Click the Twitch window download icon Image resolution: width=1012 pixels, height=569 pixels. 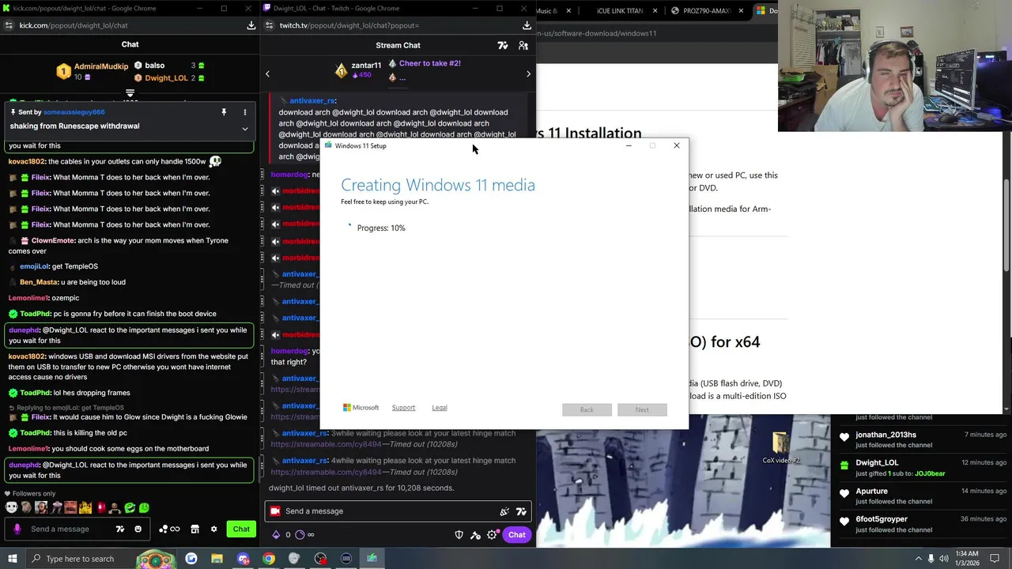[527, 25]
